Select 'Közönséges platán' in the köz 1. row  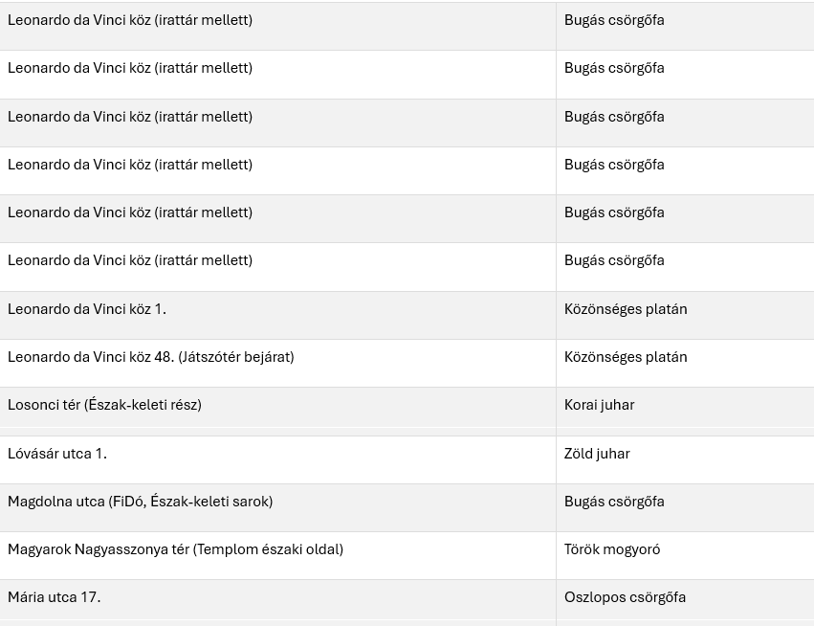point(626,309)
